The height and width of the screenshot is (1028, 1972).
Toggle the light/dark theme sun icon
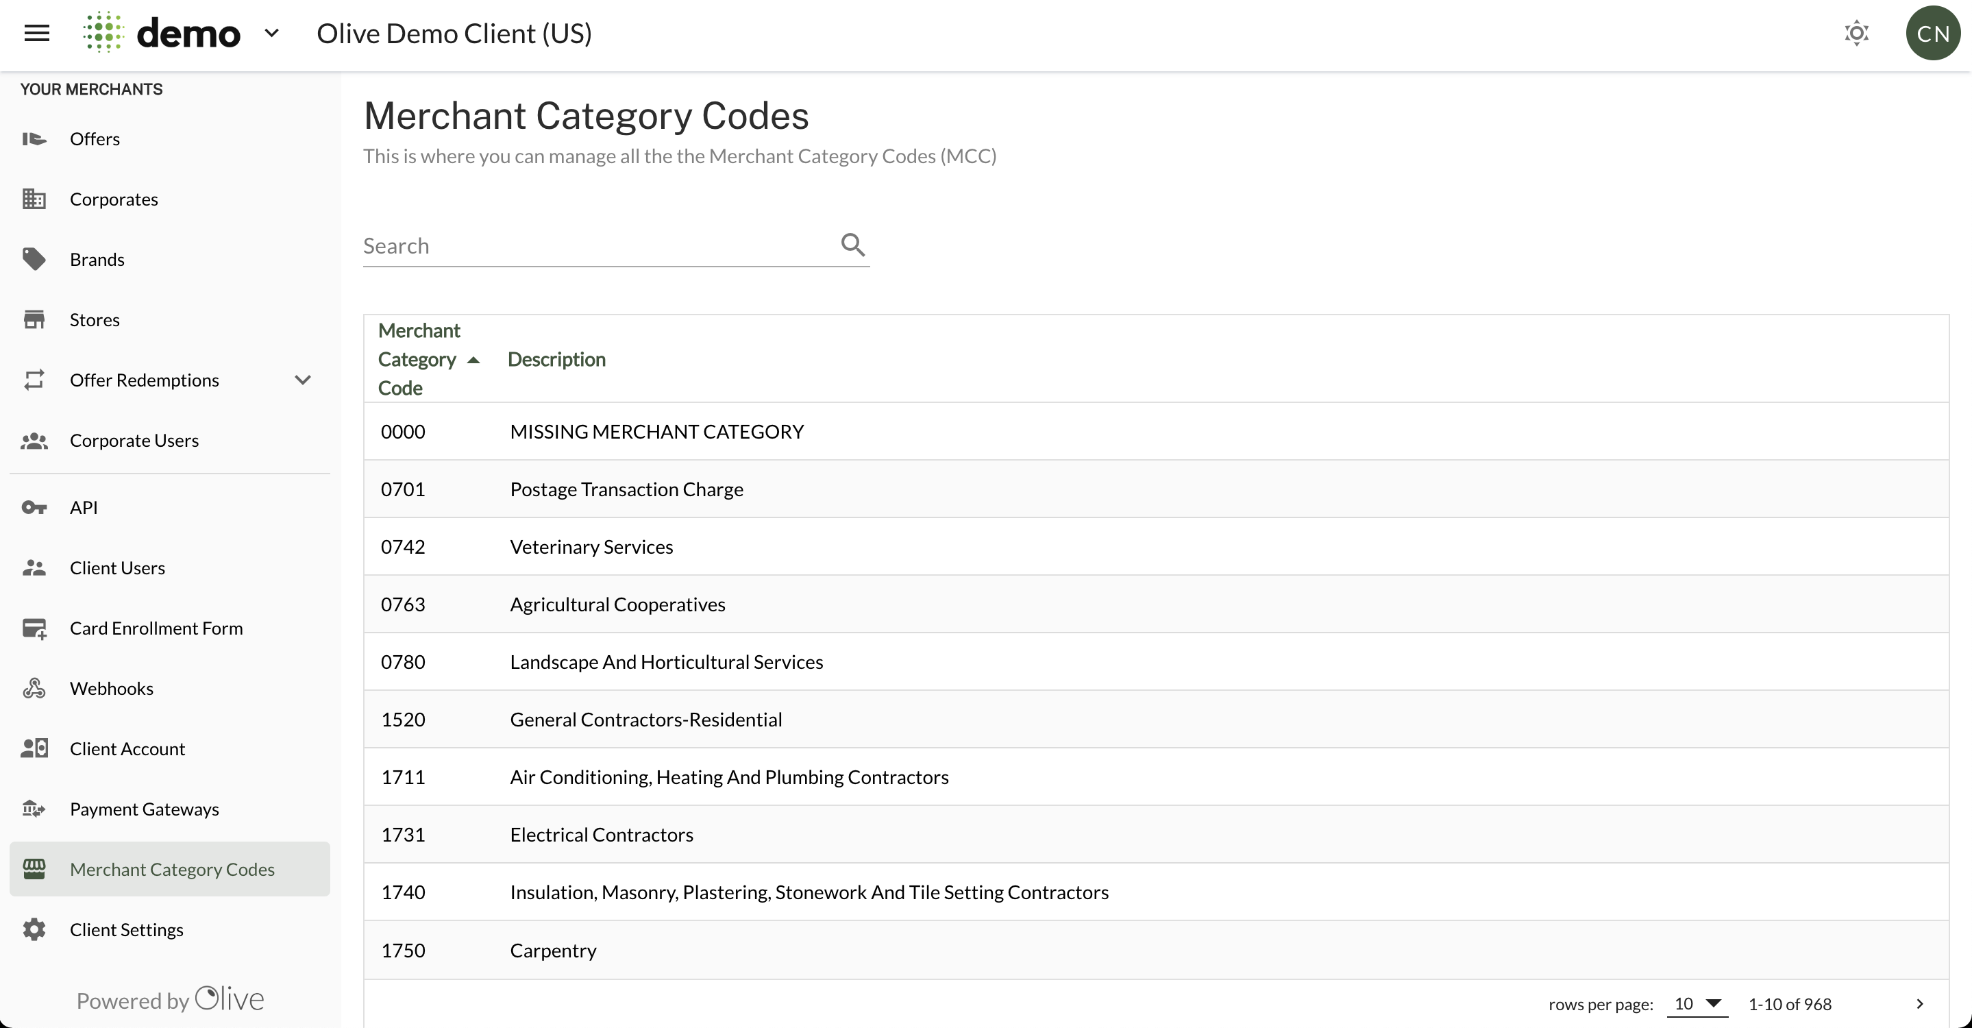[1856, 33]
